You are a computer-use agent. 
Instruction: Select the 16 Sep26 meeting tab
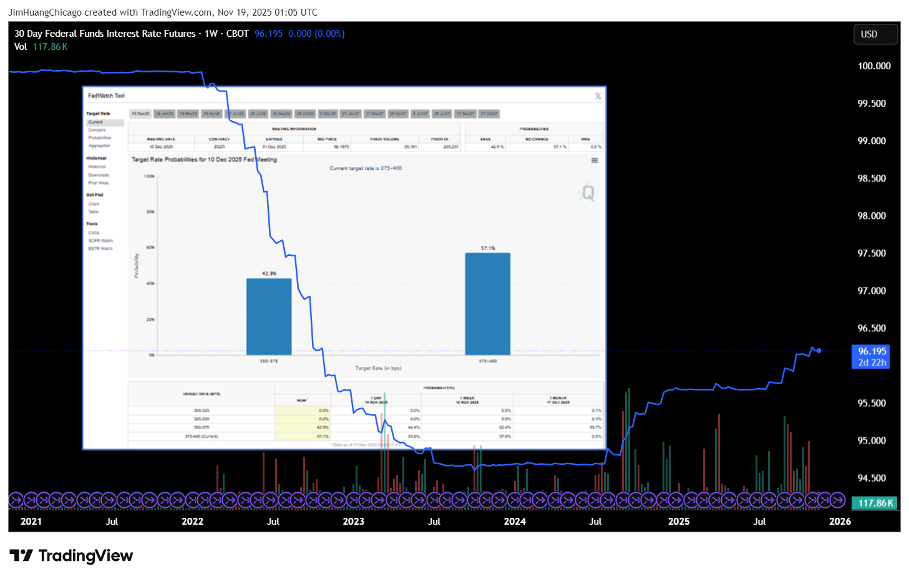click(281, 114)
